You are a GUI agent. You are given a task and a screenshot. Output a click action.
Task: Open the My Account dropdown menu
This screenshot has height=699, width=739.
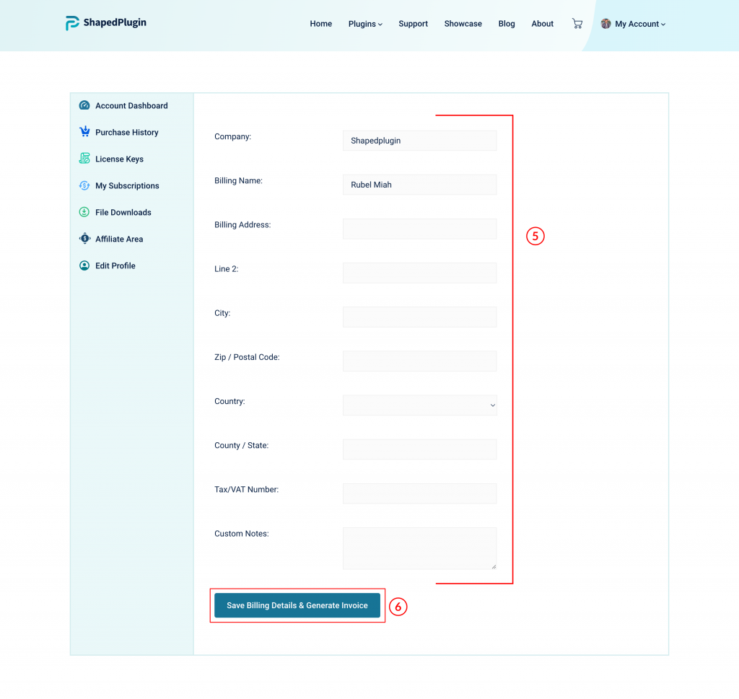coord(640,24)
